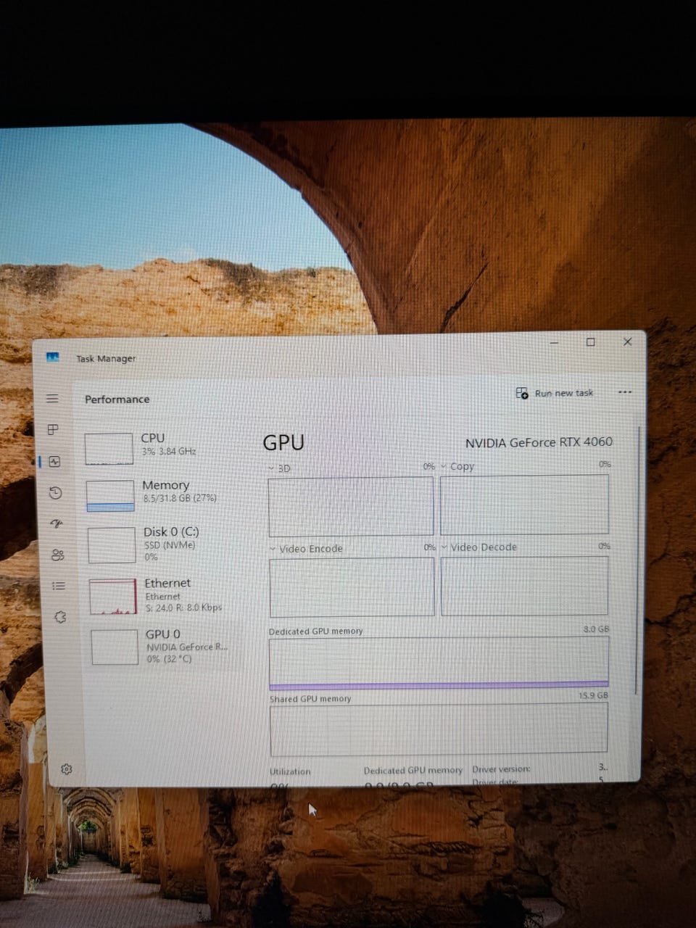Click the "Shared GPU memory" graph label
Viewport: 696px width, 928px height.
310,699
